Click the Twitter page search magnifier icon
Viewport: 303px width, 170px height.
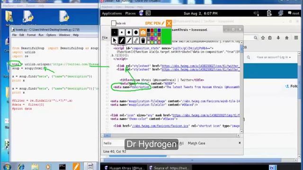coord(248,57)
